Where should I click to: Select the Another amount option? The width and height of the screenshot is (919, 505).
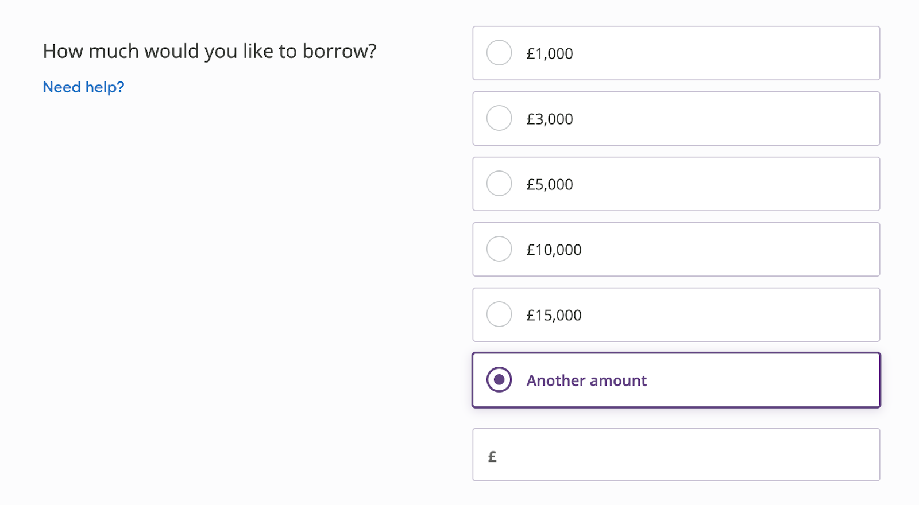coord(676,379)
